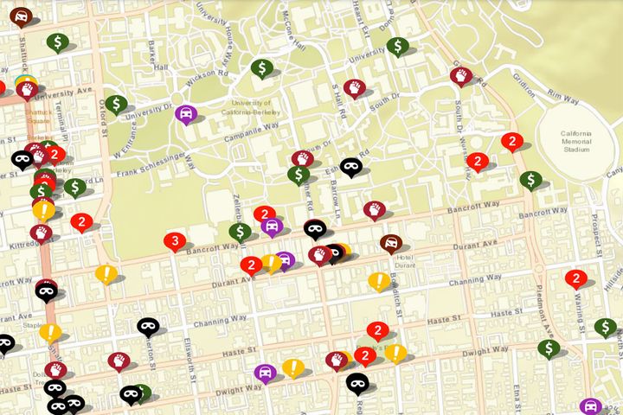Click the Shattuck Square label
Image resolution: width=623 pixels, height=415 pixels.
(x=39, y=117)
